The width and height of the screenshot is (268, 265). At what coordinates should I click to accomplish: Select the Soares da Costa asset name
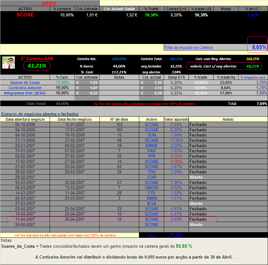tap(25, 83)
